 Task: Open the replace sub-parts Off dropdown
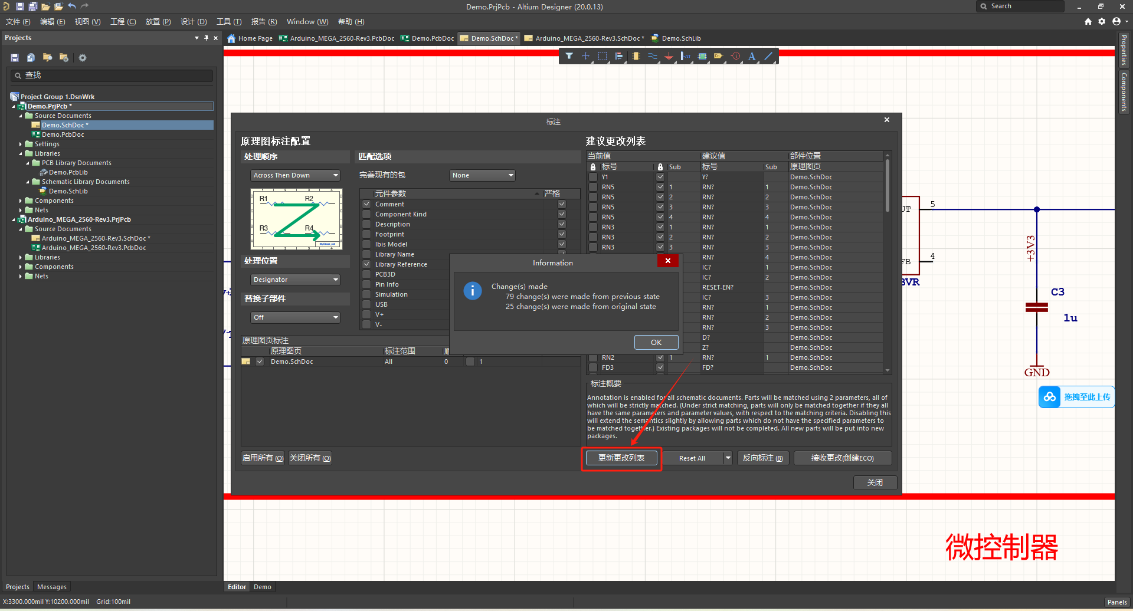296,317
